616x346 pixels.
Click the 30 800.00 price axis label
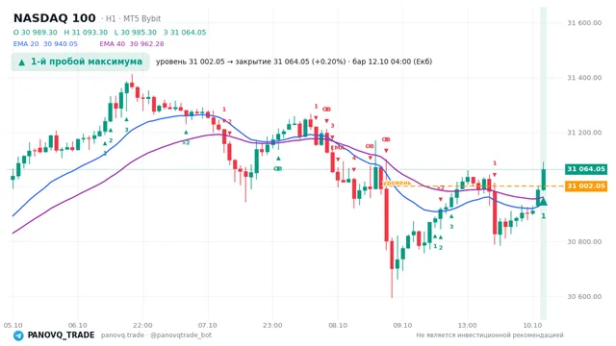click(x=584, y=241)
